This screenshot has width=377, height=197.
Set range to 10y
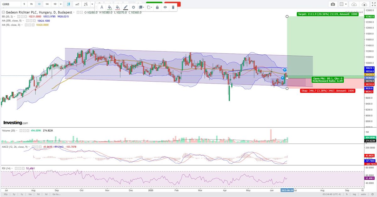tap(6, 194)
